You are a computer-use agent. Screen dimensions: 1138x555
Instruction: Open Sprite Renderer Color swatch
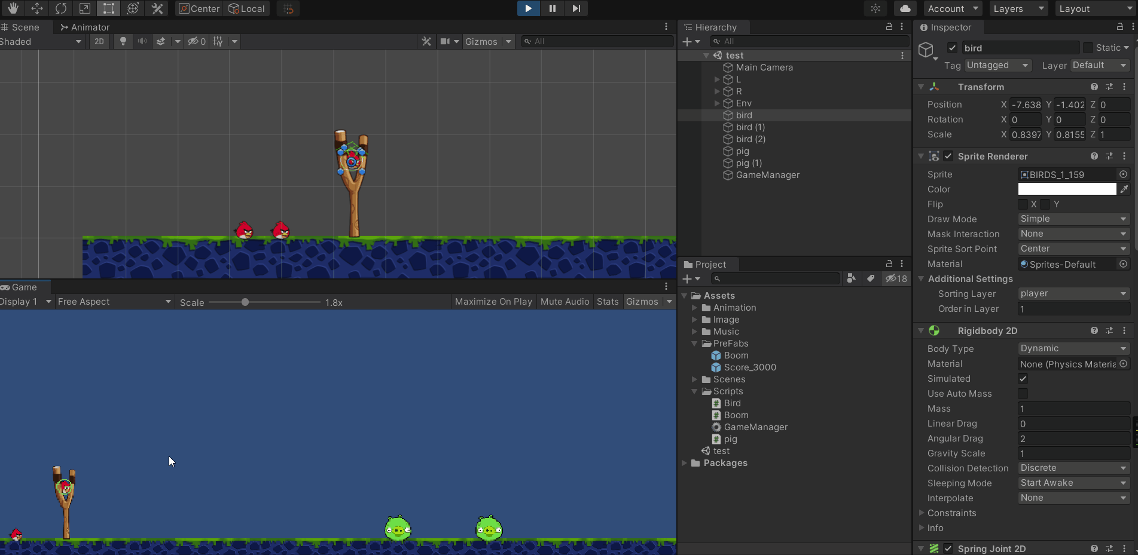pyautogui.click(x=1067, y=189)
